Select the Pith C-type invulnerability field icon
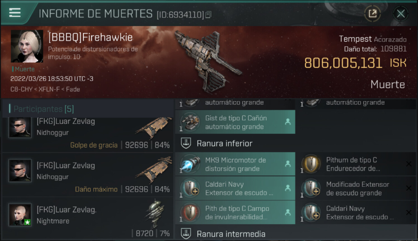Screen dimensions: 418x241 point(190,212)
